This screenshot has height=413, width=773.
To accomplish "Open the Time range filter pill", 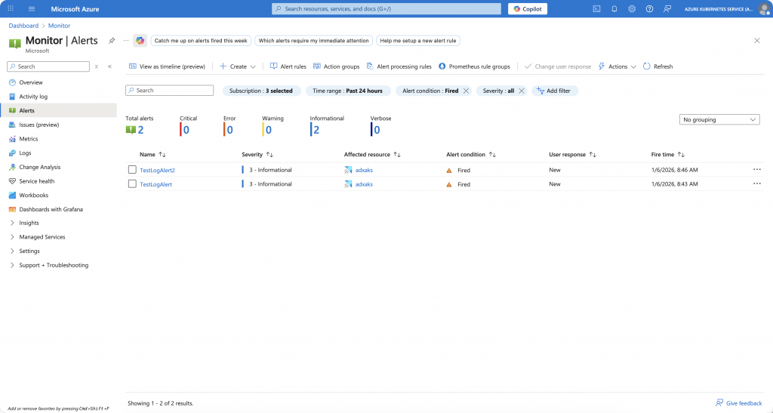I will point(347,91).
